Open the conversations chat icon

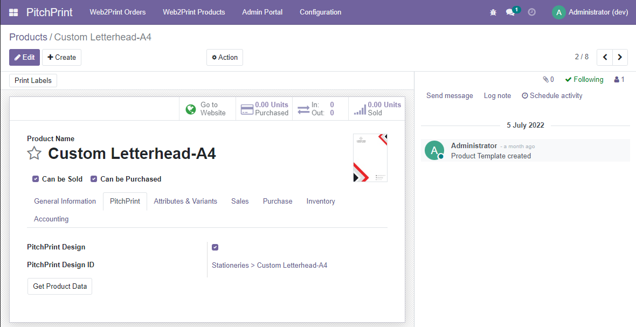point(510,12)
